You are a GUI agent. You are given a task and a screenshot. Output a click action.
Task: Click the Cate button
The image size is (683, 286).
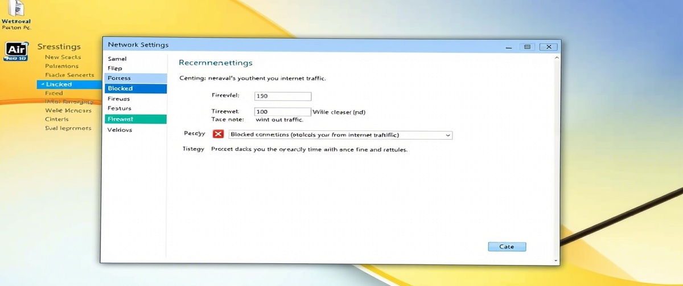click(507, 247)
